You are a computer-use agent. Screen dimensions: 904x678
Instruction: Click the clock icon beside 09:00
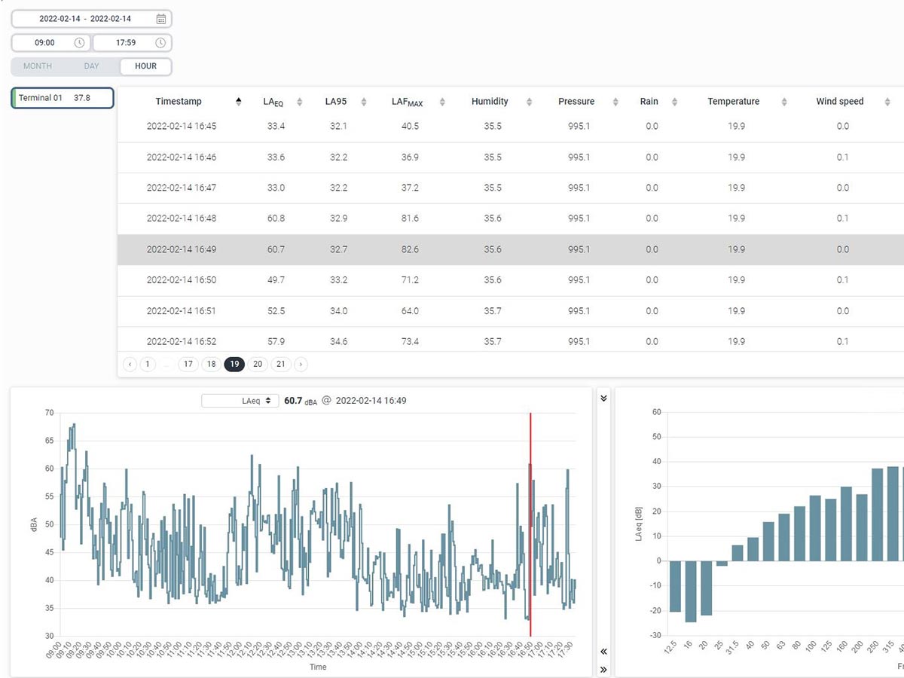(x=79, y=43)
